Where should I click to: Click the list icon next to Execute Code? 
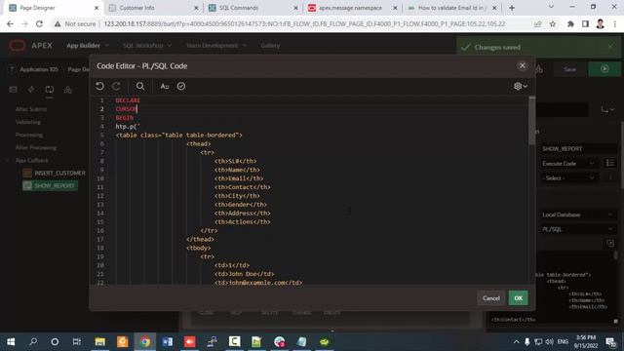coord(610,163)
